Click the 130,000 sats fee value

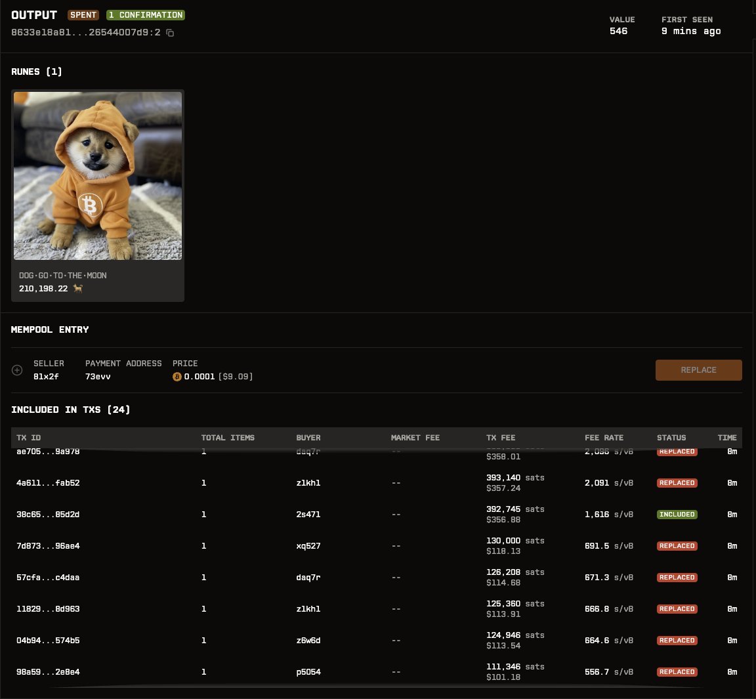pyautogui.click(x=515, y=541)
